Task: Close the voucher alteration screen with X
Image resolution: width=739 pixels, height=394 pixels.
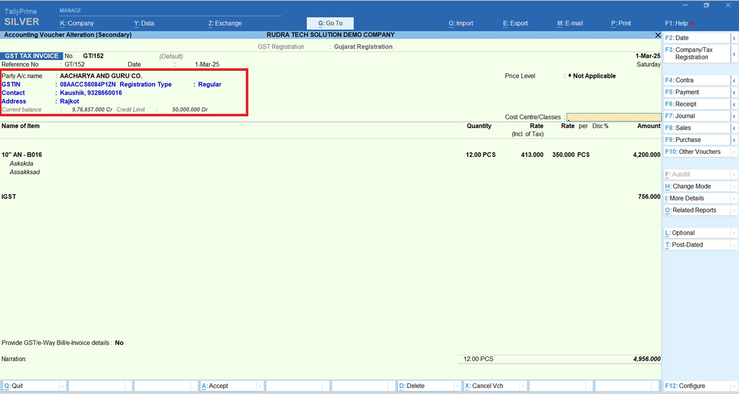Action: point(657,35)
